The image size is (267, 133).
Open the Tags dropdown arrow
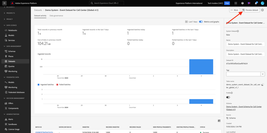coord(263,74)
